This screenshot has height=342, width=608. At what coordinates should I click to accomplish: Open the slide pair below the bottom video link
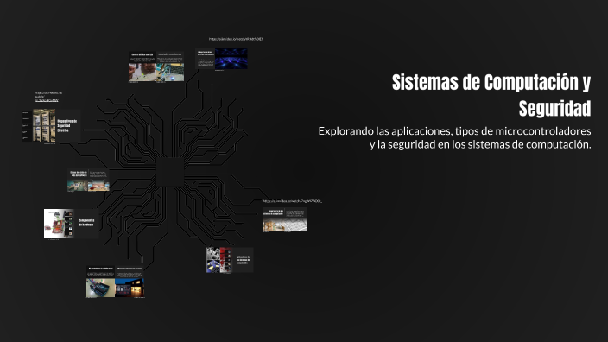click(284, 220)
